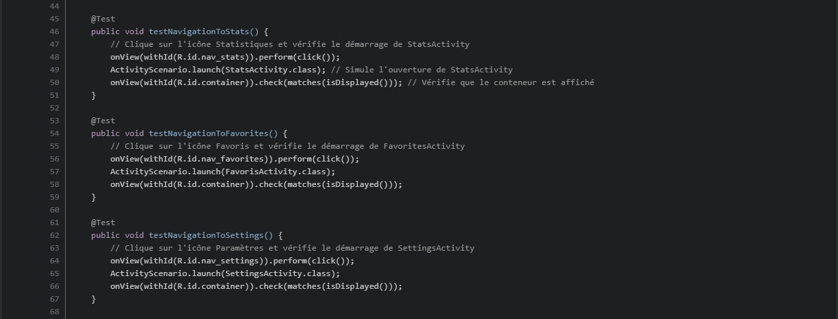Click the testNavigationToSettings method name
The height and width of the screenshot is (319, 838).
[x=206, y=235]
